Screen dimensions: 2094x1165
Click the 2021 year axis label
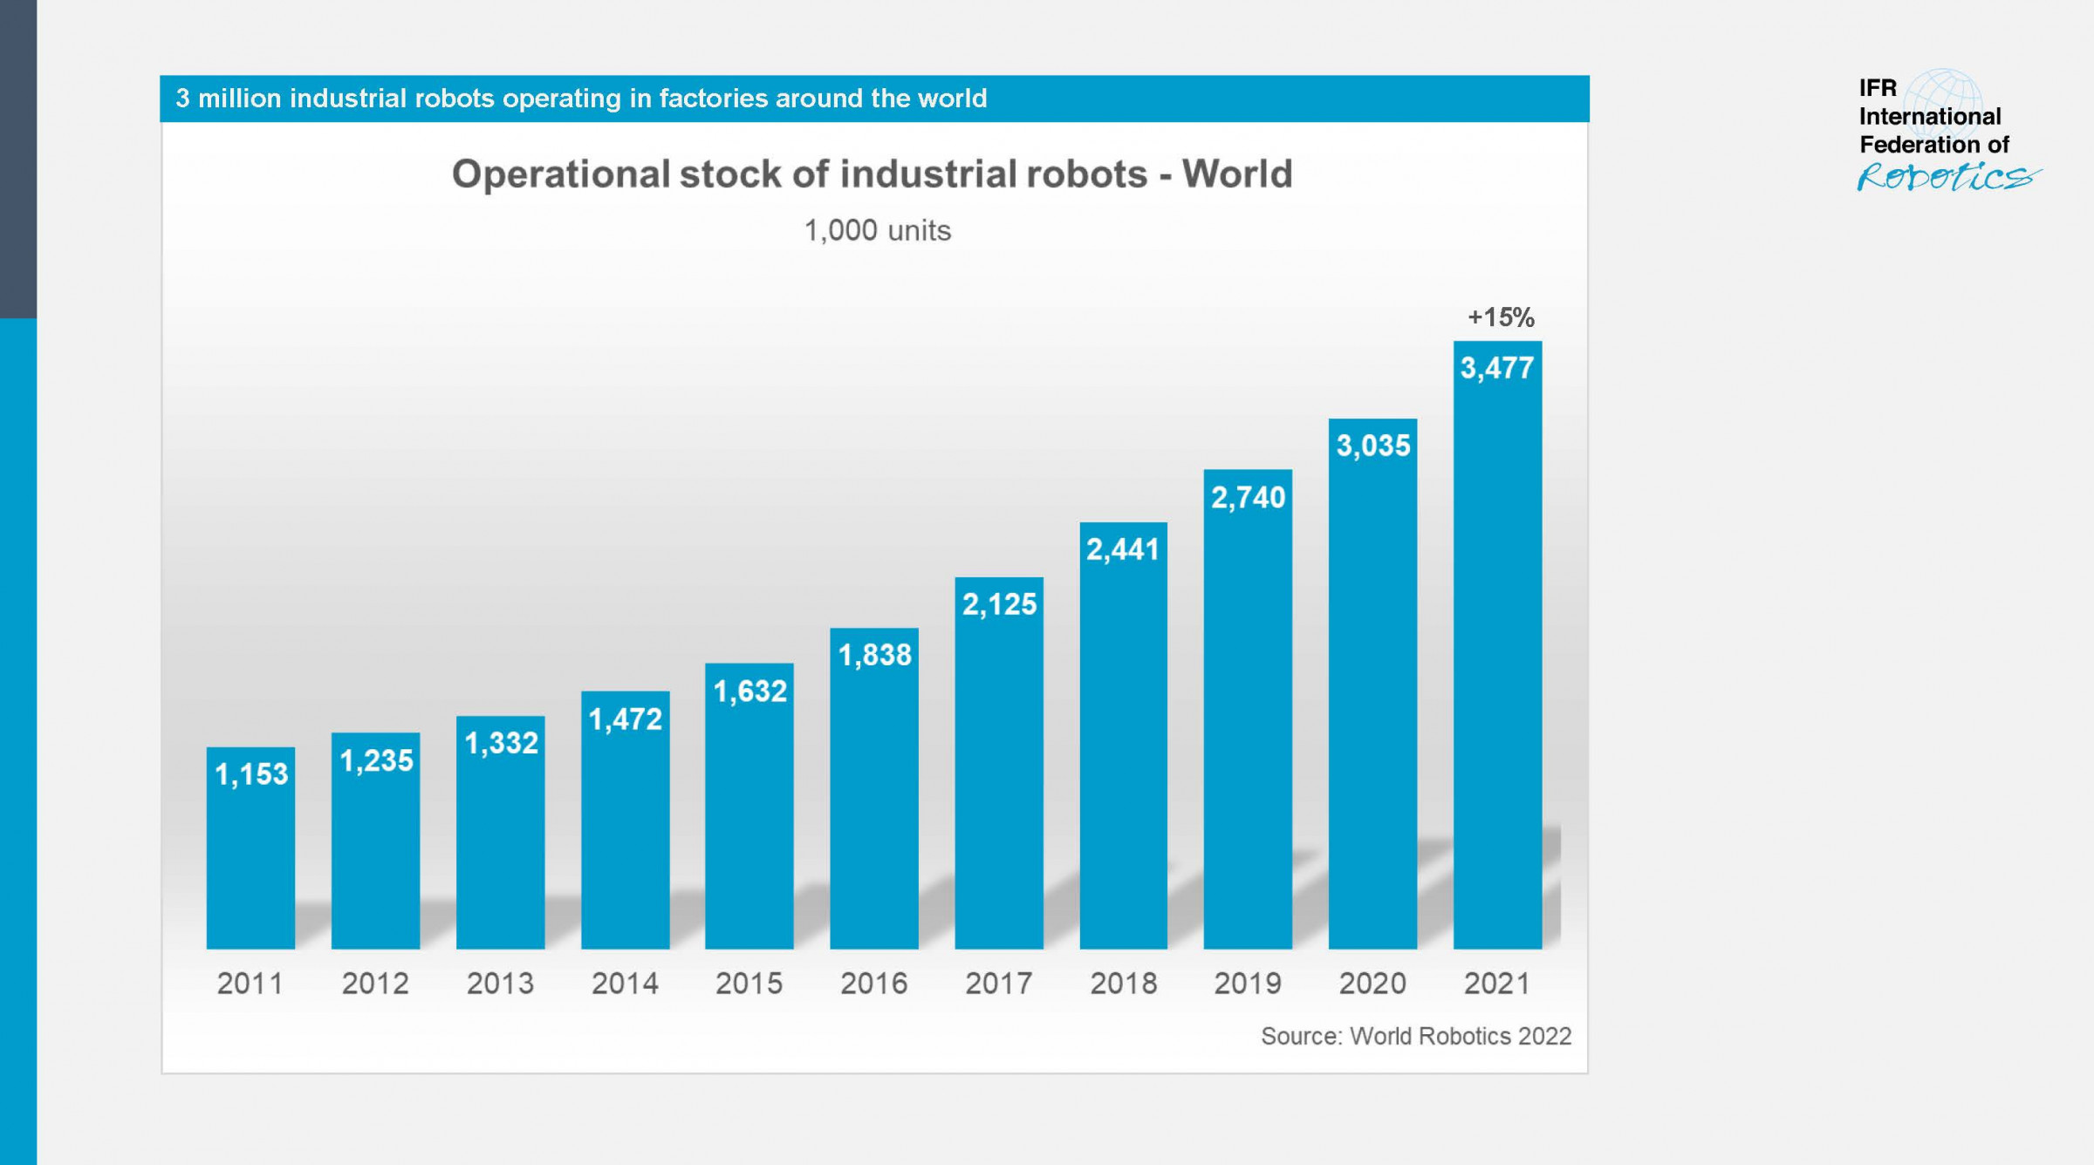1497,984
